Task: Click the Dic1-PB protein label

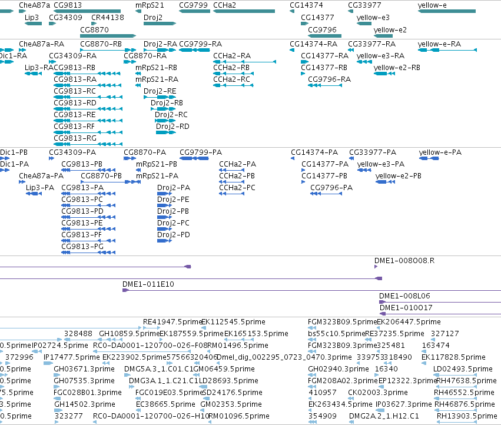Action: [x=14, y=152]
